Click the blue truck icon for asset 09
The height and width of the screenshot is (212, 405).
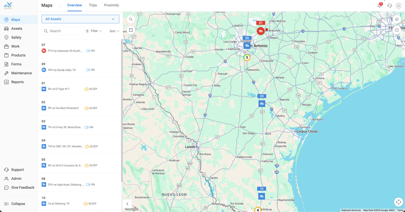44,70
